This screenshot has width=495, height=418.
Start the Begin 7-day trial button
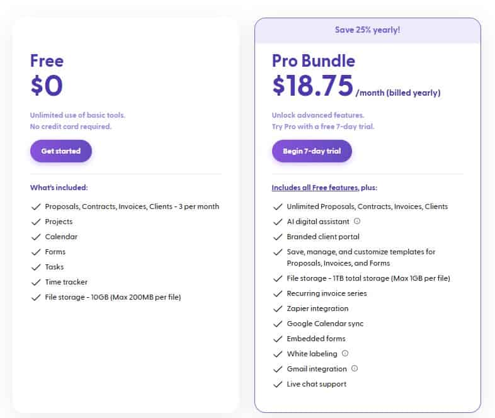coord(312,151)
